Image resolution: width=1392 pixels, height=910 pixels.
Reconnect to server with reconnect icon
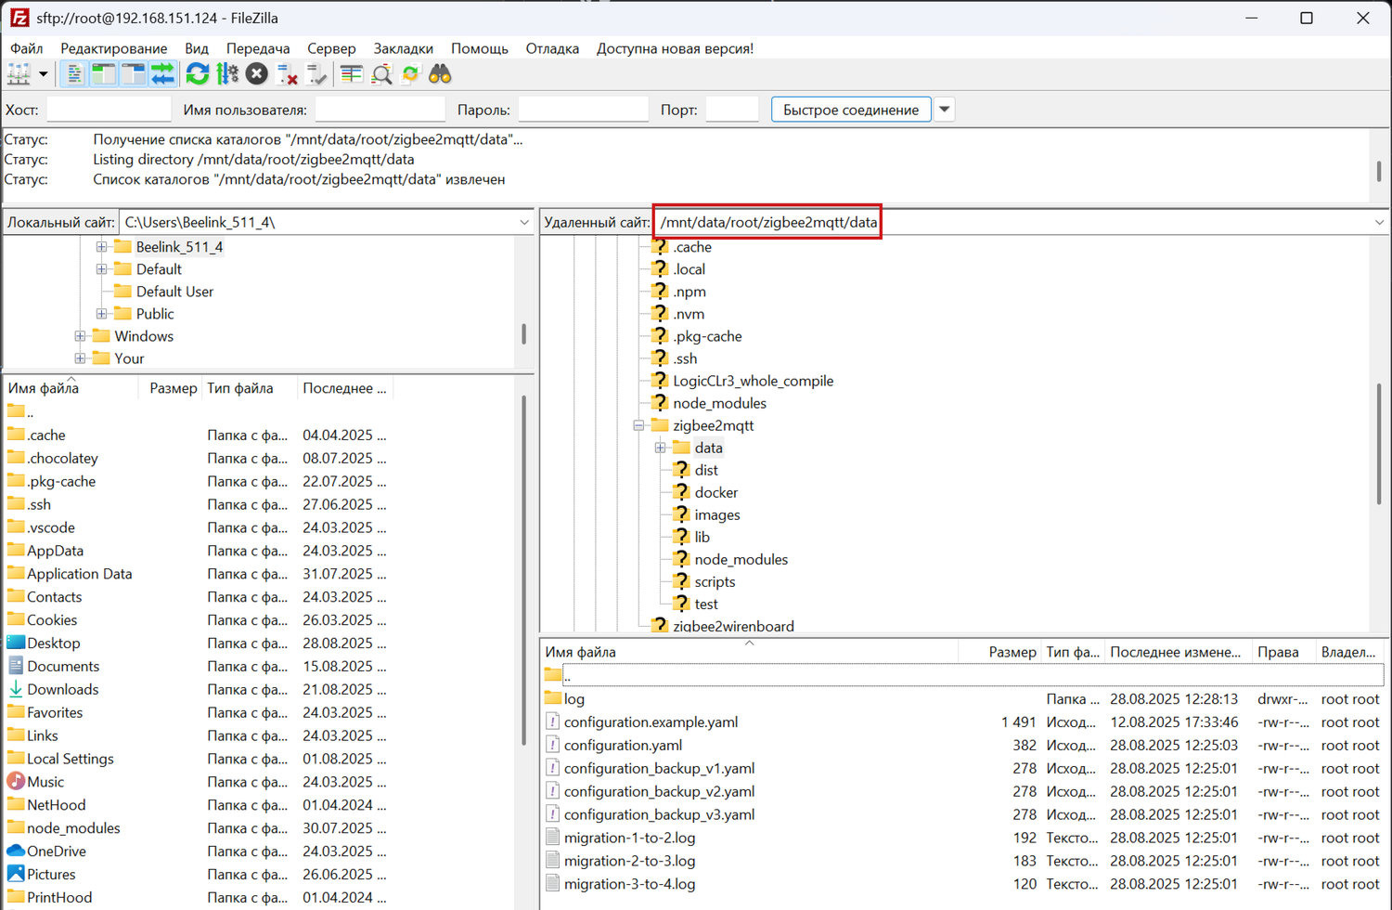point(316,73)
